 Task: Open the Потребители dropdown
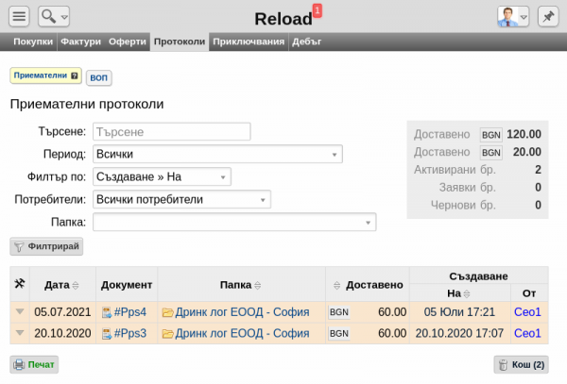(x=181, y=199)
